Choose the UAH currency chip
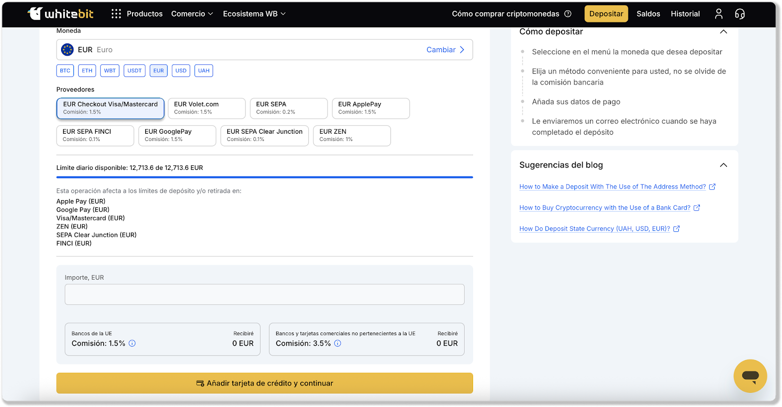782x407 pixels. click(204, 71)
